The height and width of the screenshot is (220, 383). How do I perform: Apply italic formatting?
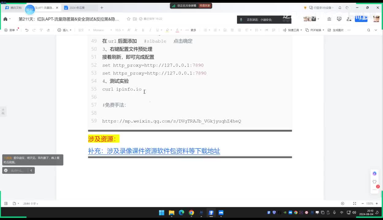150,30
